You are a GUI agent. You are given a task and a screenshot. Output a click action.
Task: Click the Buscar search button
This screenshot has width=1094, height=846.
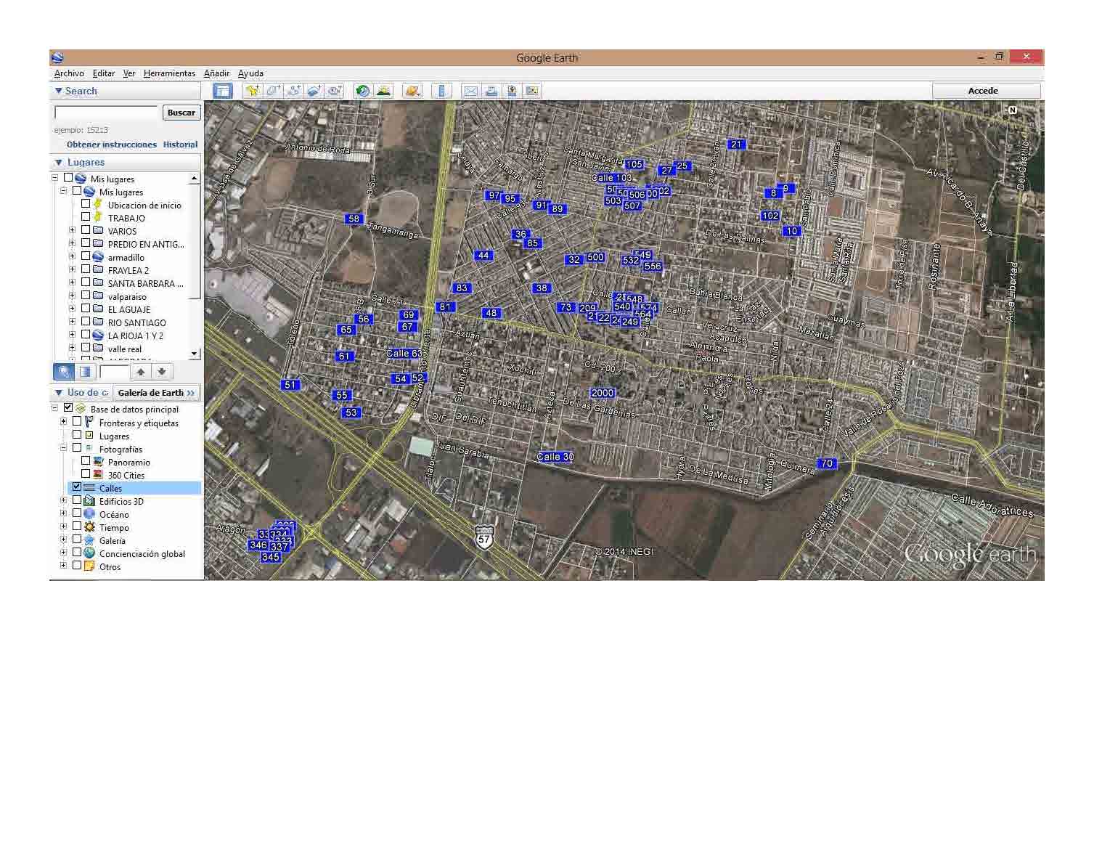coord(181,113)
